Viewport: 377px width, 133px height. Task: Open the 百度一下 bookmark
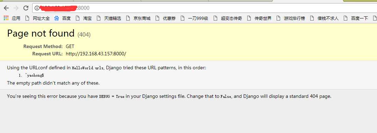(x=356, y=18)
